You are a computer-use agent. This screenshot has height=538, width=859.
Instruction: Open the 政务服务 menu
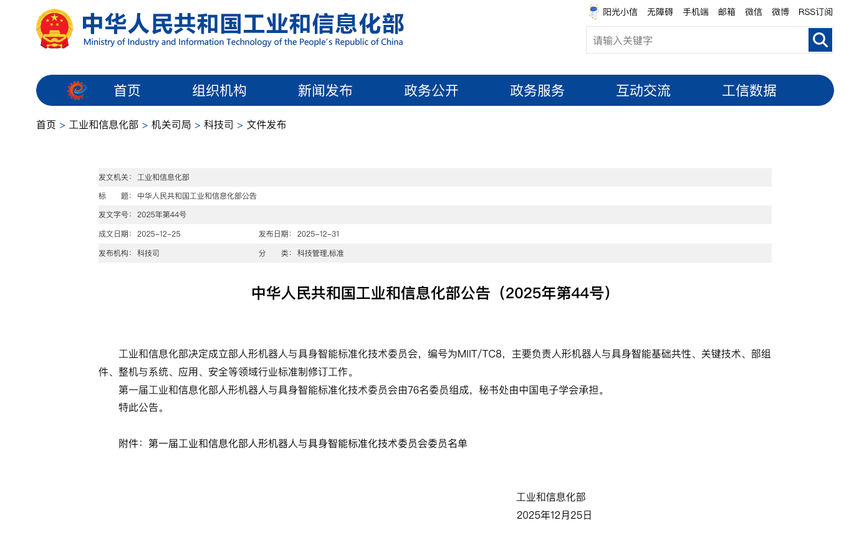tap(536, 90)
